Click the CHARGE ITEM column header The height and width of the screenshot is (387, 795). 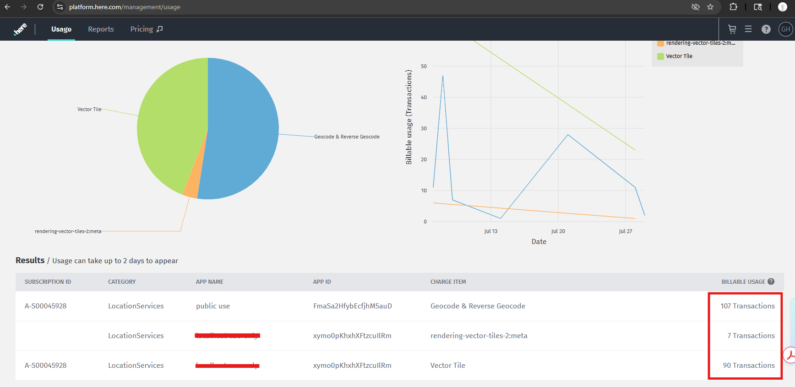[448, 282]
